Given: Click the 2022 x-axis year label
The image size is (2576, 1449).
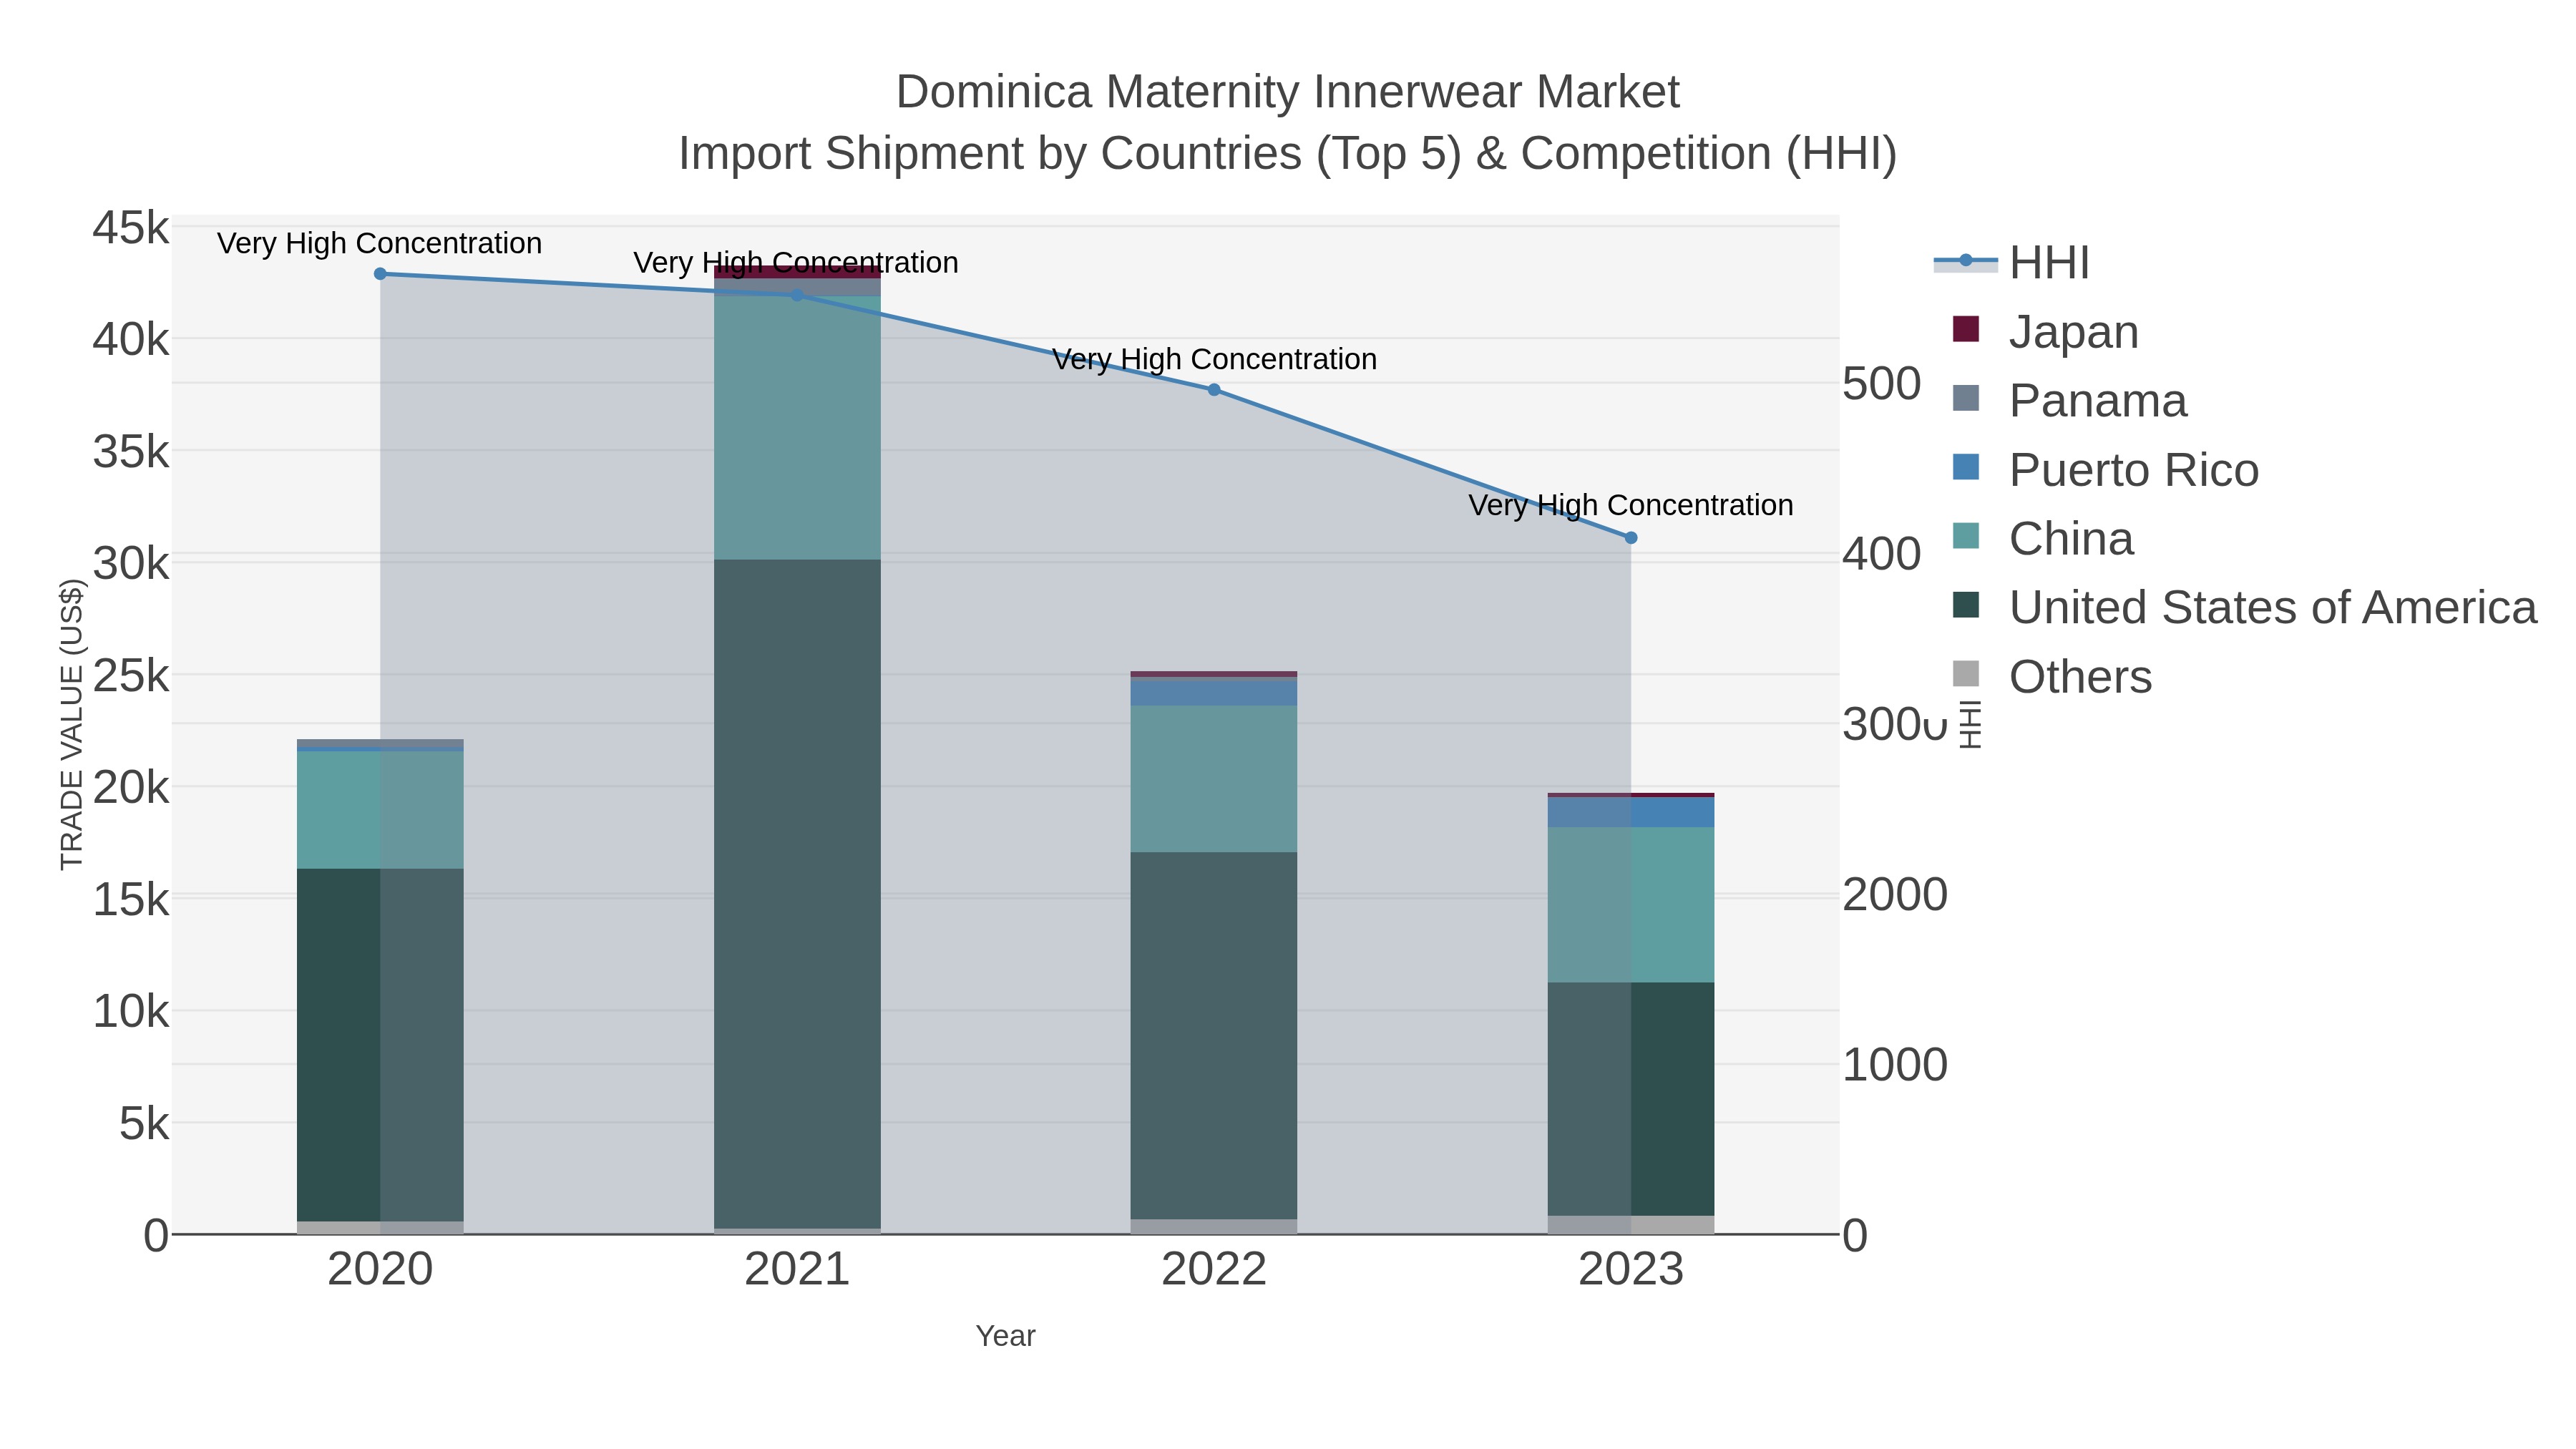Looking at the screenshot, I should (x=1214, y=1270).
